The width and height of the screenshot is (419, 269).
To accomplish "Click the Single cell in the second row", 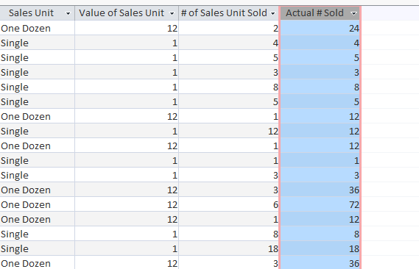I will (x=37, y=43).
